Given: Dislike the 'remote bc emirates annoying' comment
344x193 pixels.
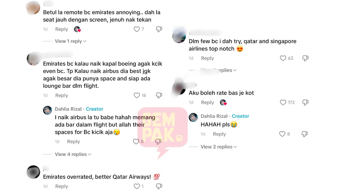Looking at the screenshot, I should click(x=159, y=29).
